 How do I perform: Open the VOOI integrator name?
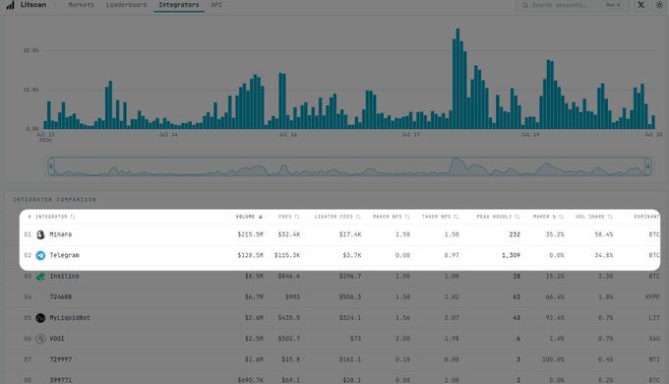point(57,339)
